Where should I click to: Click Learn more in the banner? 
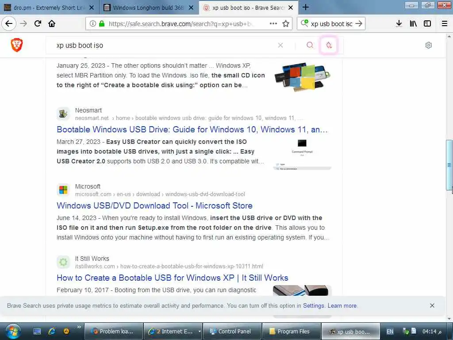342,305
